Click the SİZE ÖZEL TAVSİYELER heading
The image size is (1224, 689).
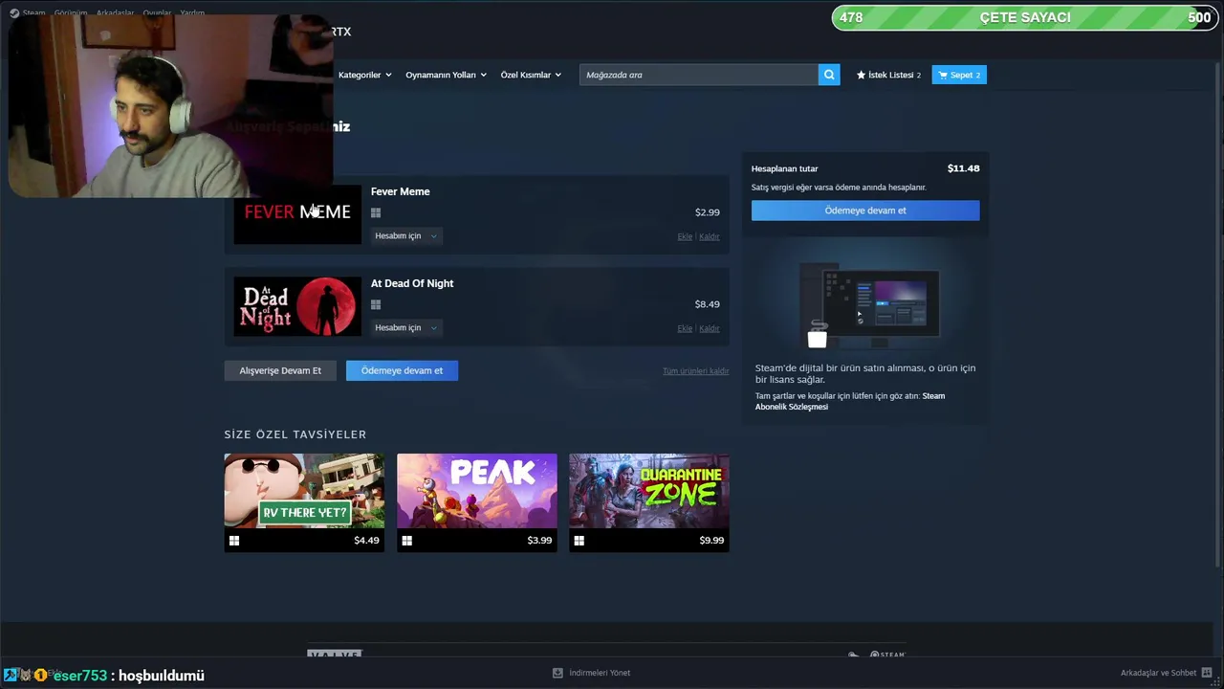(295, 434)
